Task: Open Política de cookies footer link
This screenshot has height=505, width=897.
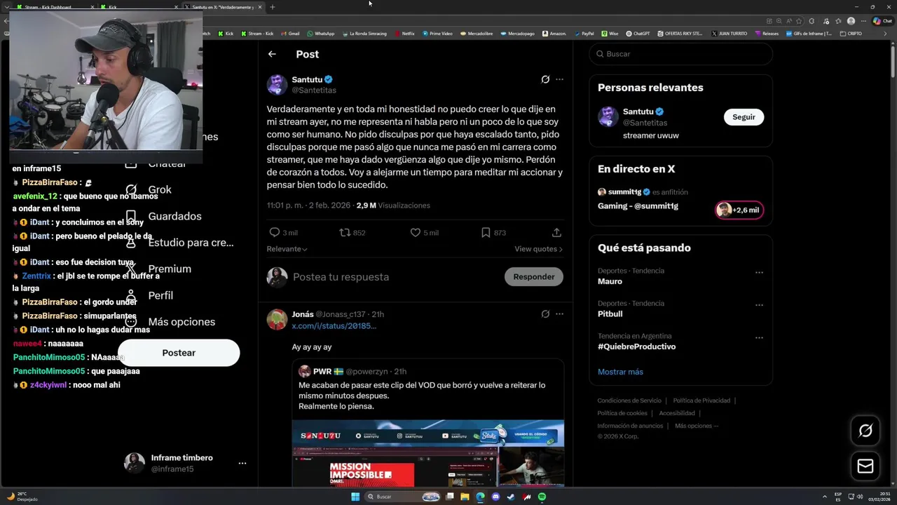Action: pos(622,413)
